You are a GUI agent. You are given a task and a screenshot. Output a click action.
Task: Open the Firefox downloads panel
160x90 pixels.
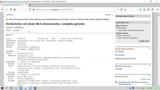(140, 9)
